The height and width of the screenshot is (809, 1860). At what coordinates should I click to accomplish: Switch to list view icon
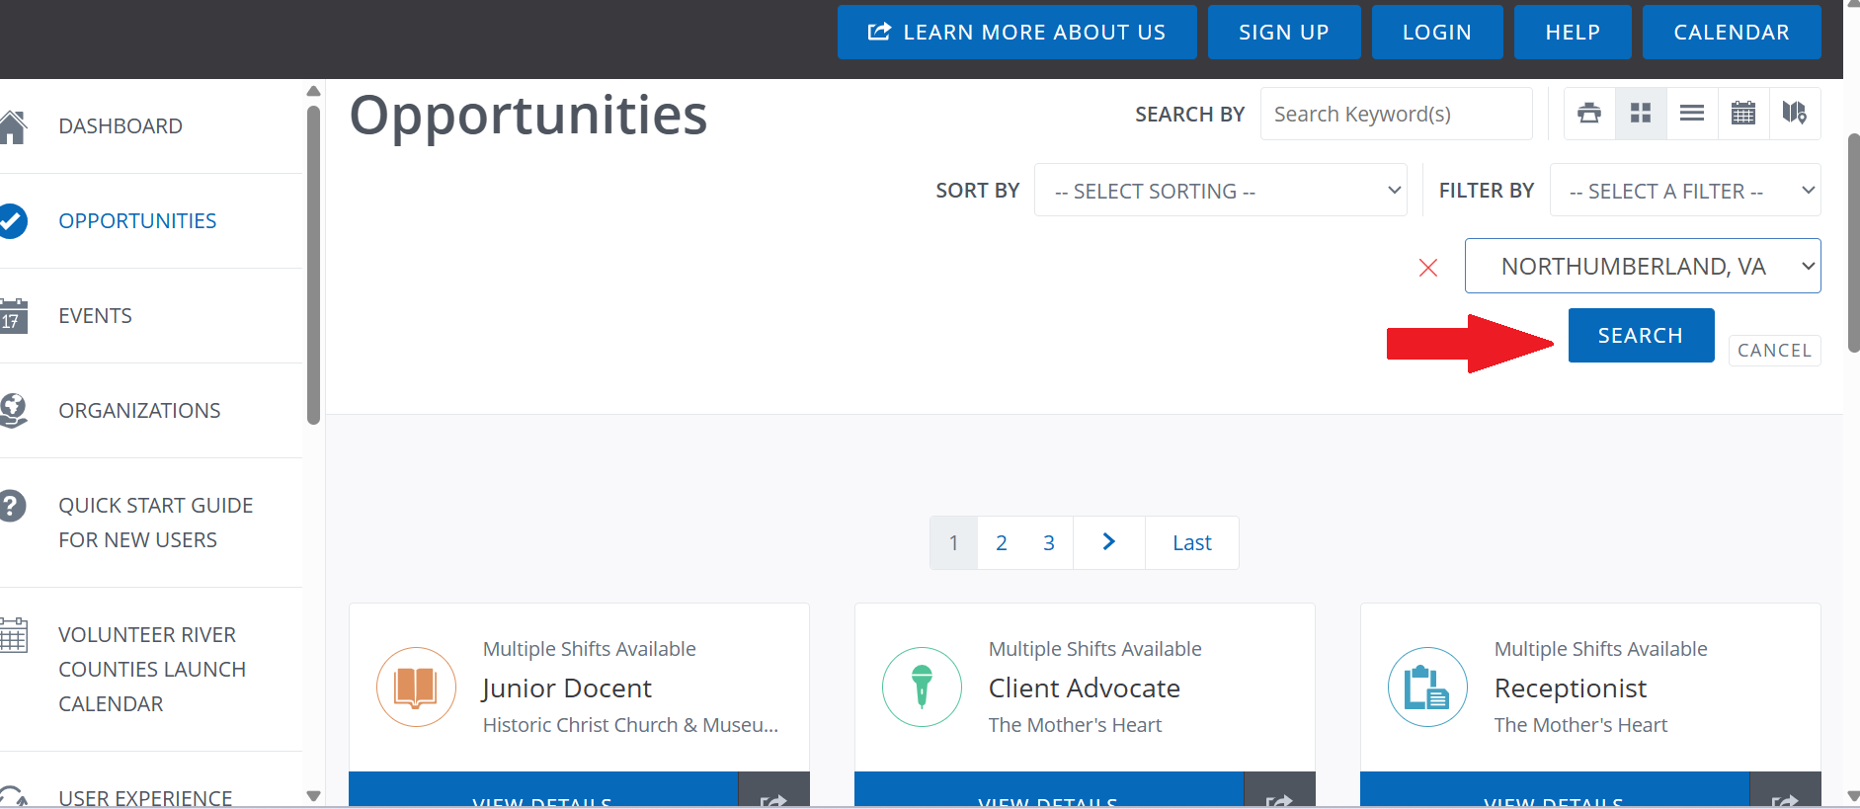click(1692, 114)
